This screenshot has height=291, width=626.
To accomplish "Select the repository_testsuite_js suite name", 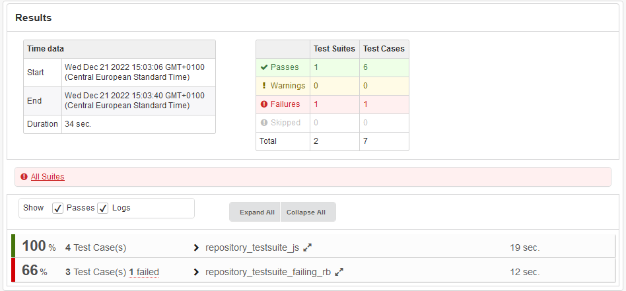I will click(252, 248).
